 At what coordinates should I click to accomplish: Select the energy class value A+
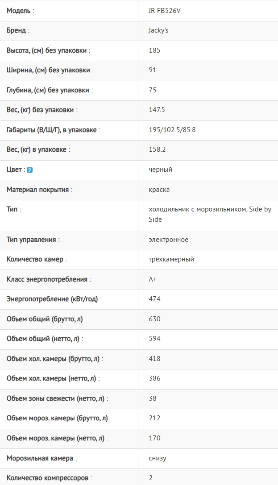(x=153, y=279)
